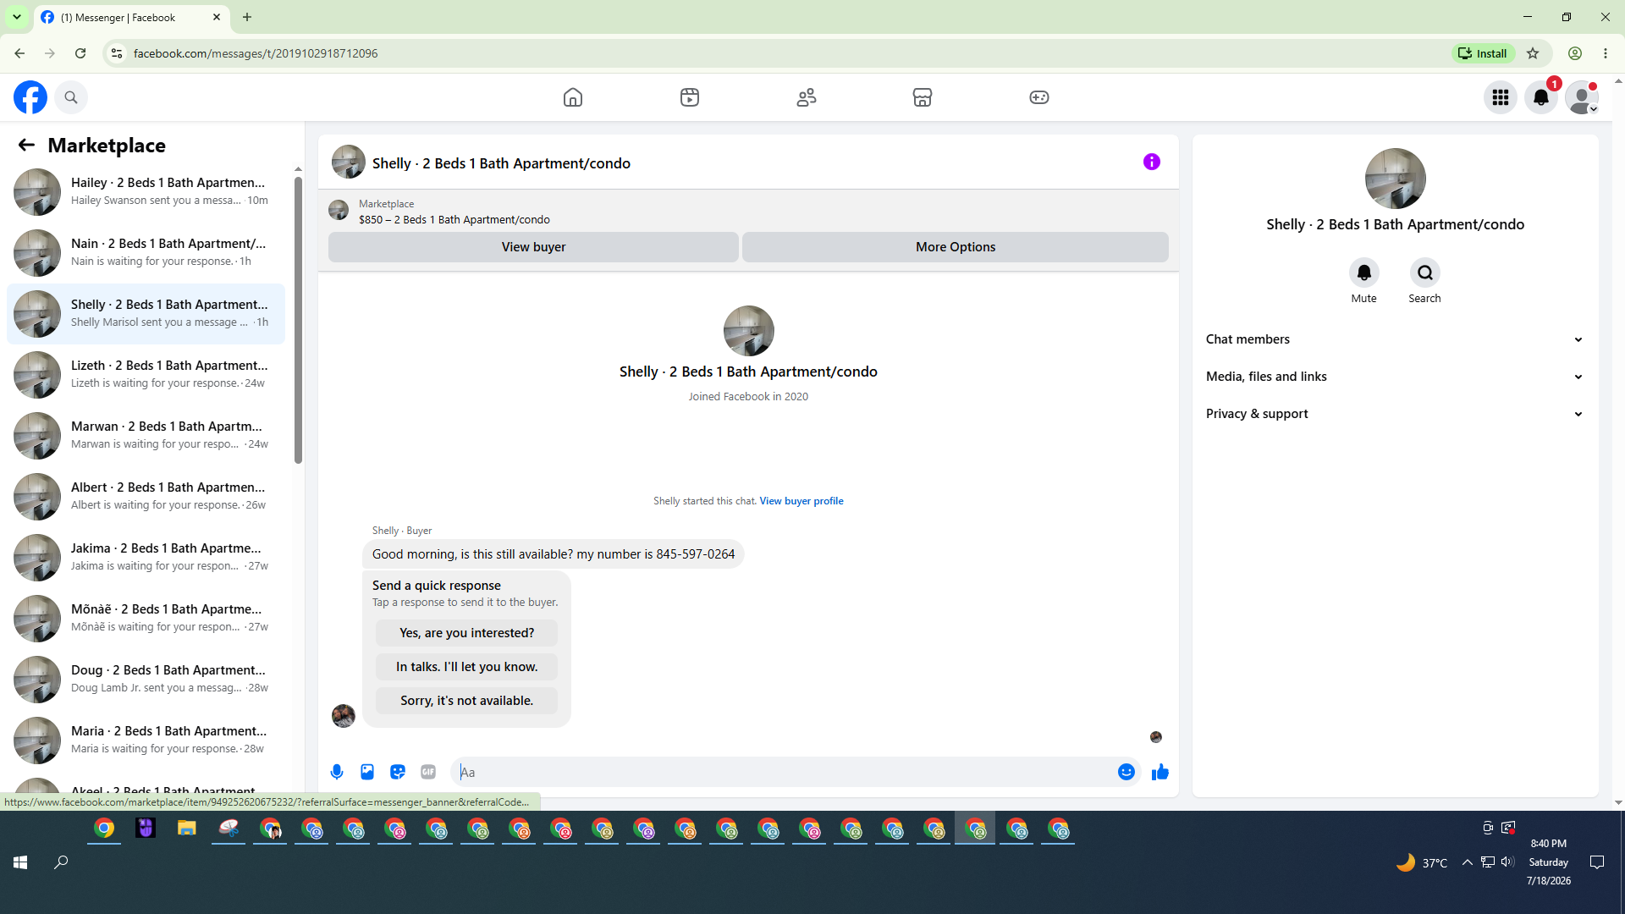This screenshot has width=1625, height=914.
Task: Open Maria's apartment conversation
Action: (146, 741)
